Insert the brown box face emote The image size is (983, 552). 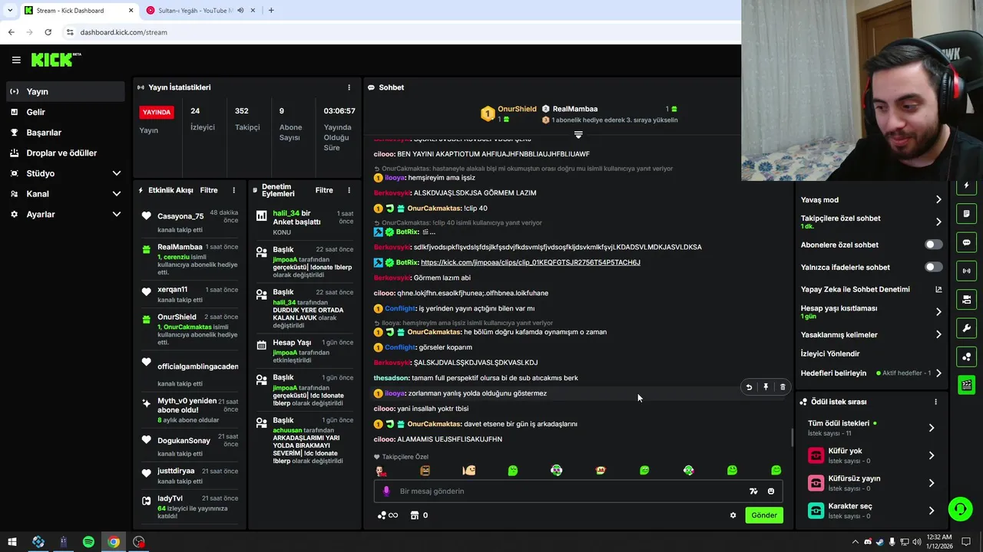coord(425,471)
